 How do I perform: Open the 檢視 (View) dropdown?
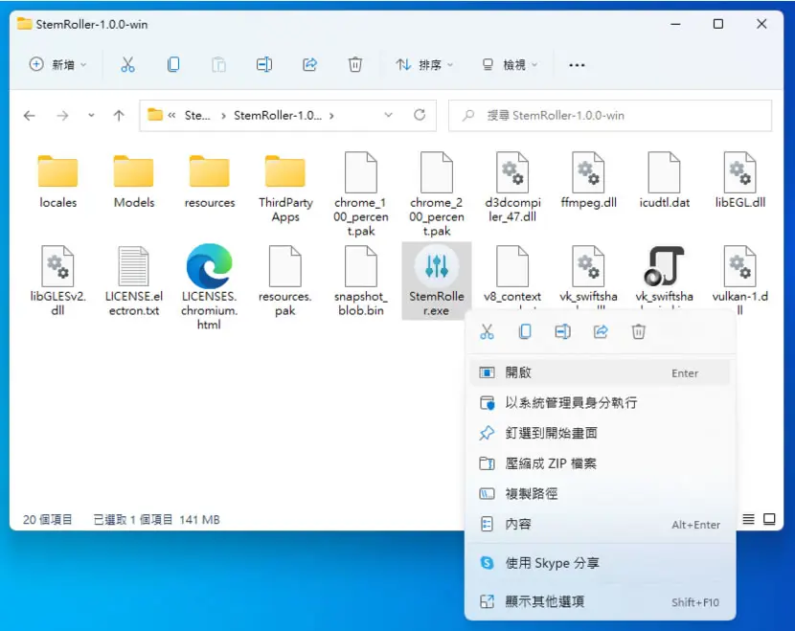pos(509,65)
